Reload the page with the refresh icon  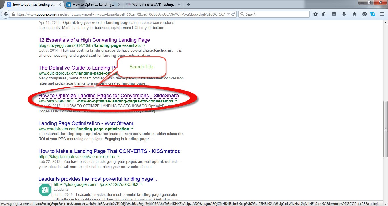coord(233,14)
